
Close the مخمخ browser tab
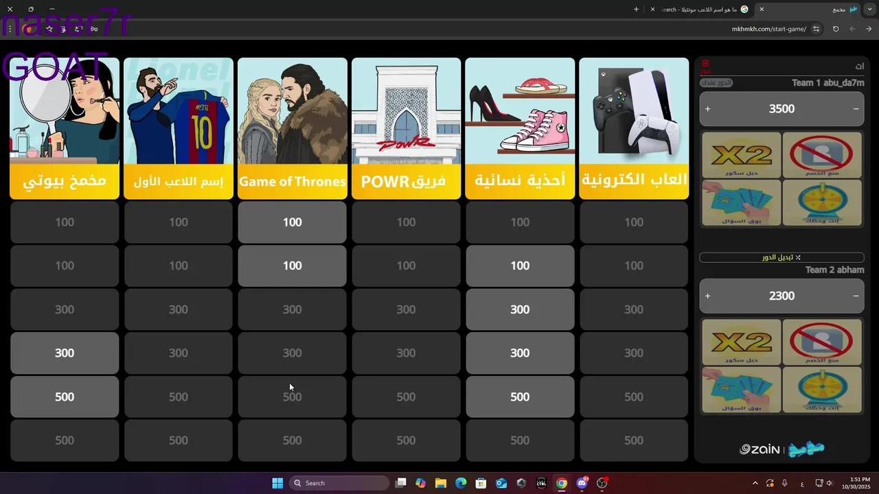point(762,10)
